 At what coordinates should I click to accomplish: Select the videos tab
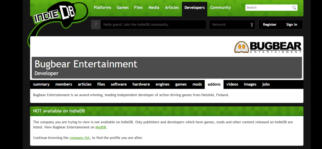(x=232, y=84)
